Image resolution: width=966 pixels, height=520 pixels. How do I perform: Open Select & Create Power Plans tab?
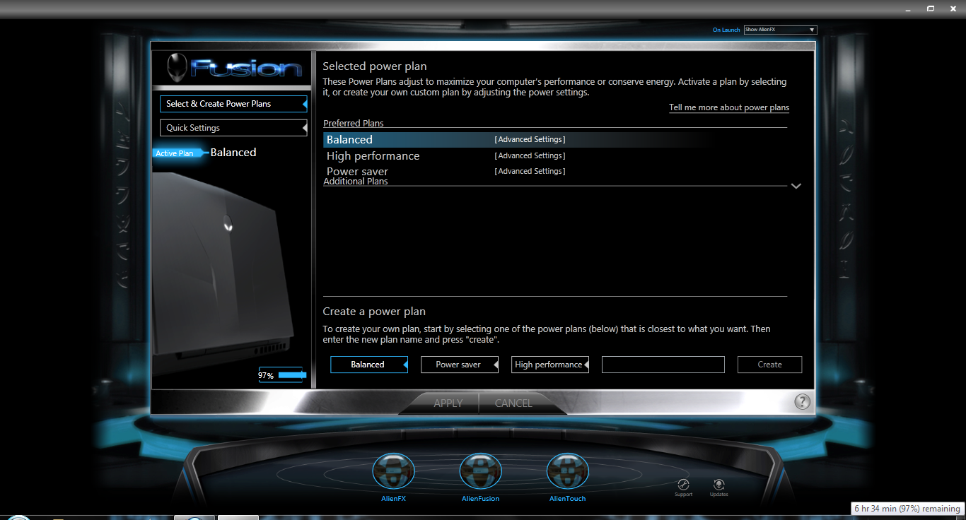pos(233,104)
